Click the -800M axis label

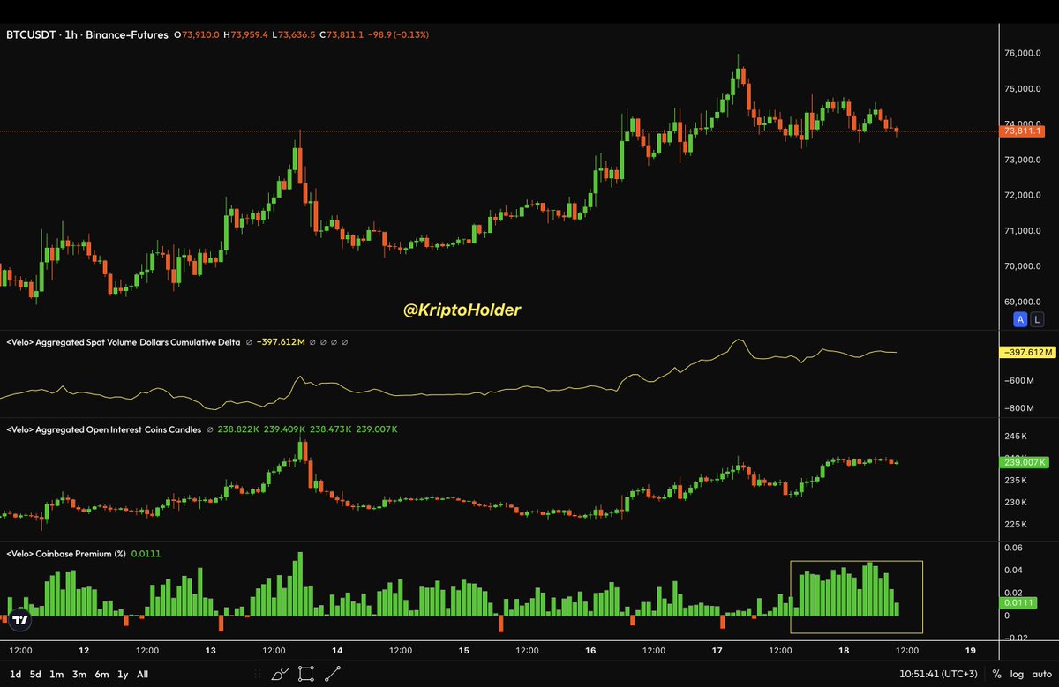[x=1018, y=408]
